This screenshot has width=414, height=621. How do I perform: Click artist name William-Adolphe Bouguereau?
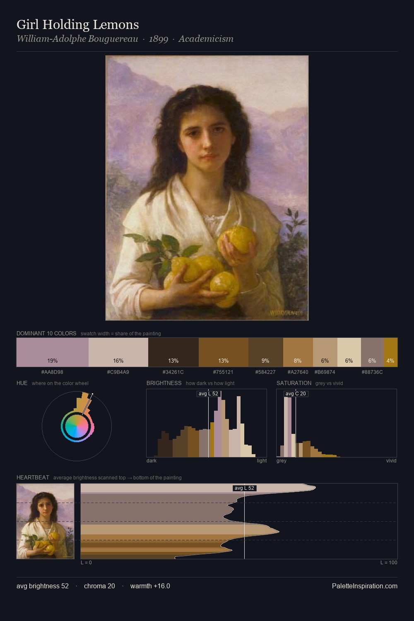click(77, 39)
